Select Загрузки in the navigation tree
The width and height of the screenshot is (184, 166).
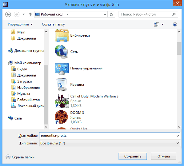[x=24, y=81]
